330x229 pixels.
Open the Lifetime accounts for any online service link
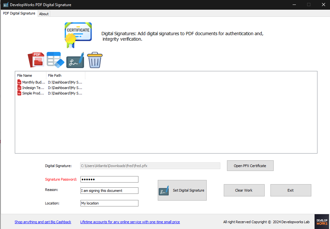(130, 222)
